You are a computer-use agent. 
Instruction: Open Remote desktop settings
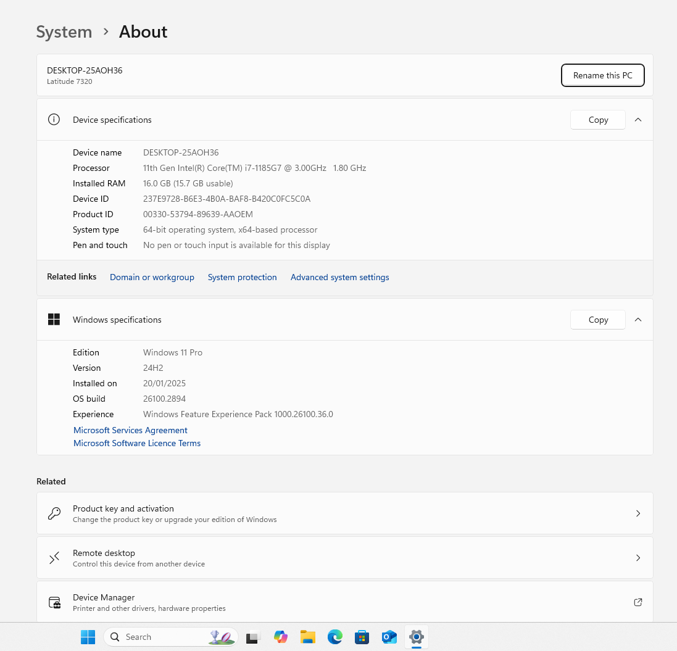[x=344, y=558]
